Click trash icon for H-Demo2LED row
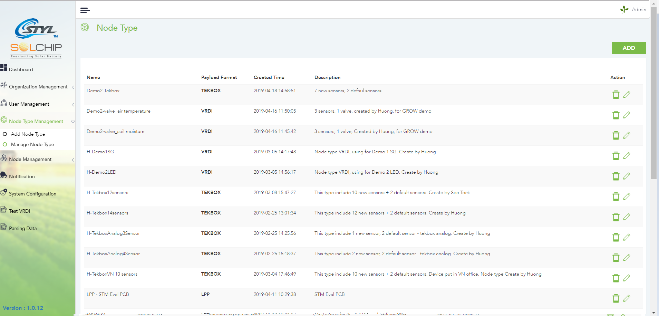Viewport: 659px width, 316px height. coord(616,176)
